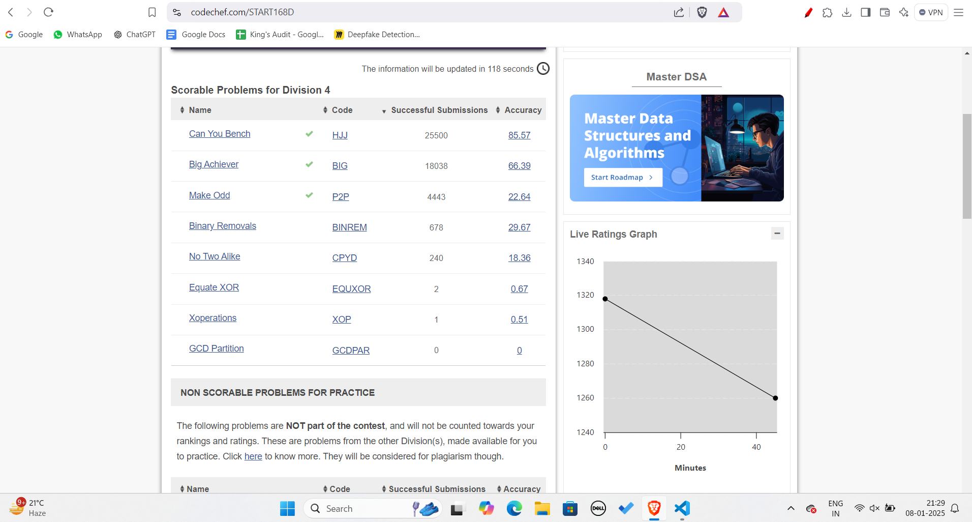Open browser downloads icon
The image size is (972, 522).
point(846,12)
